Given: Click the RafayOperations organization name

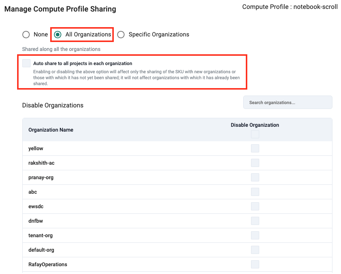Looking at the screenshot, I should point(48,264).
